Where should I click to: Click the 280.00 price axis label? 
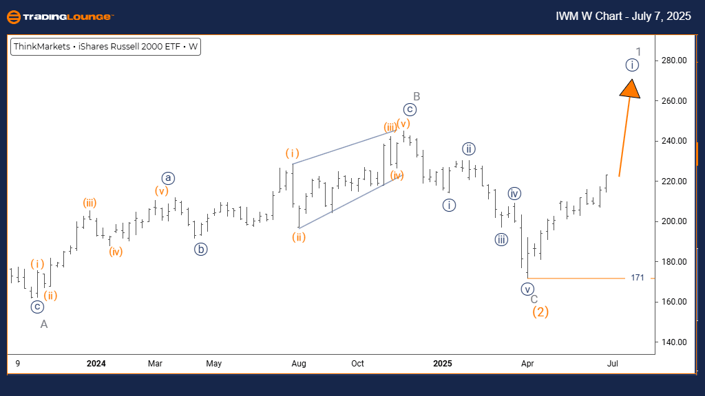point(673,60)
